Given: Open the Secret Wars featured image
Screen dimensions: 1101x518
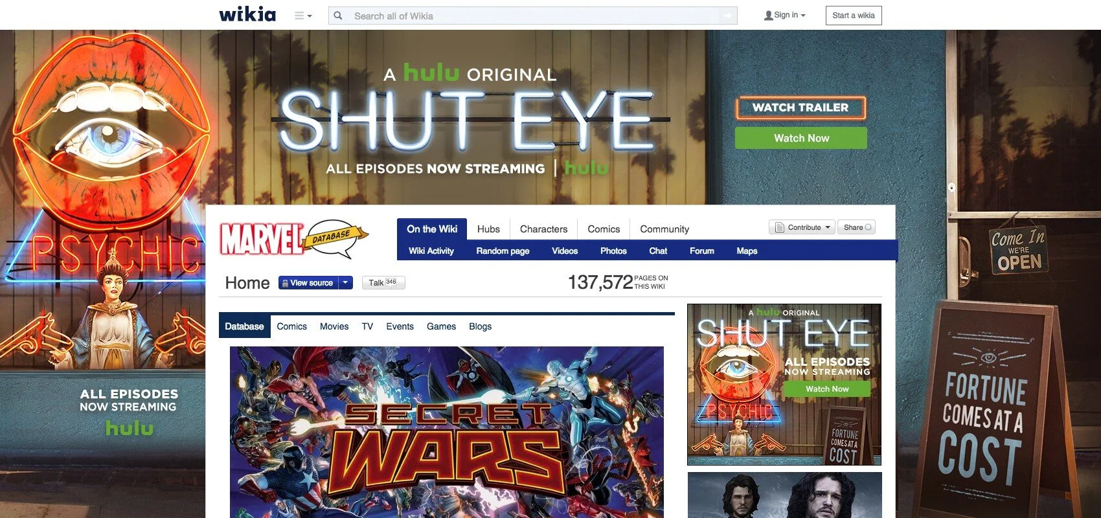Looking at the screenshot, I should (447, 432).
